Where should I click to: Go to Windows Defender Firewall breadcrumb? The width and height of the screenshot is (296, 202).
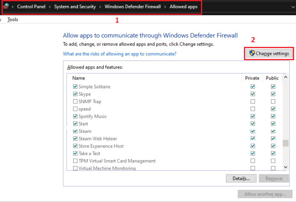click(133, 7)
